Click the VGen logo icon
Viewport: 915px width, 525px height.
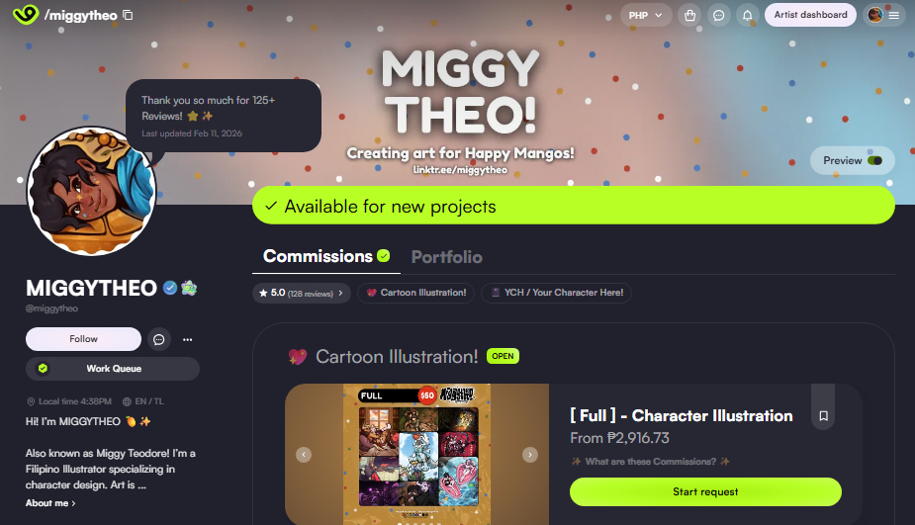coord(25,15)
